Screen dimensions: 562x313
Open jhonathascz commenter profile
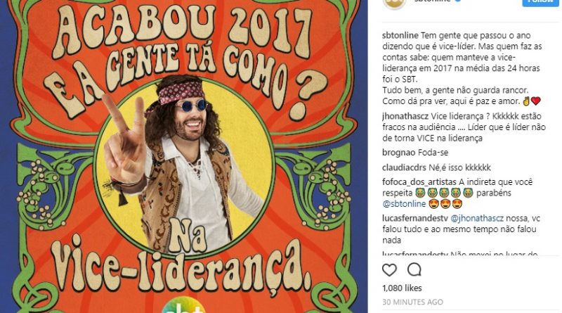[x=405, y=116]
